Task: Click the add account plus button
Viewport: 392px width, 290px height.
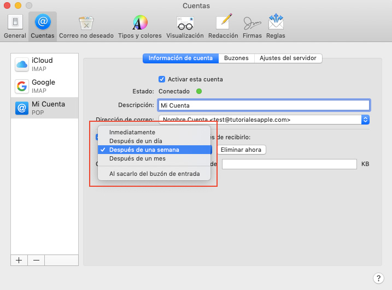Action: tap(19, 260)
